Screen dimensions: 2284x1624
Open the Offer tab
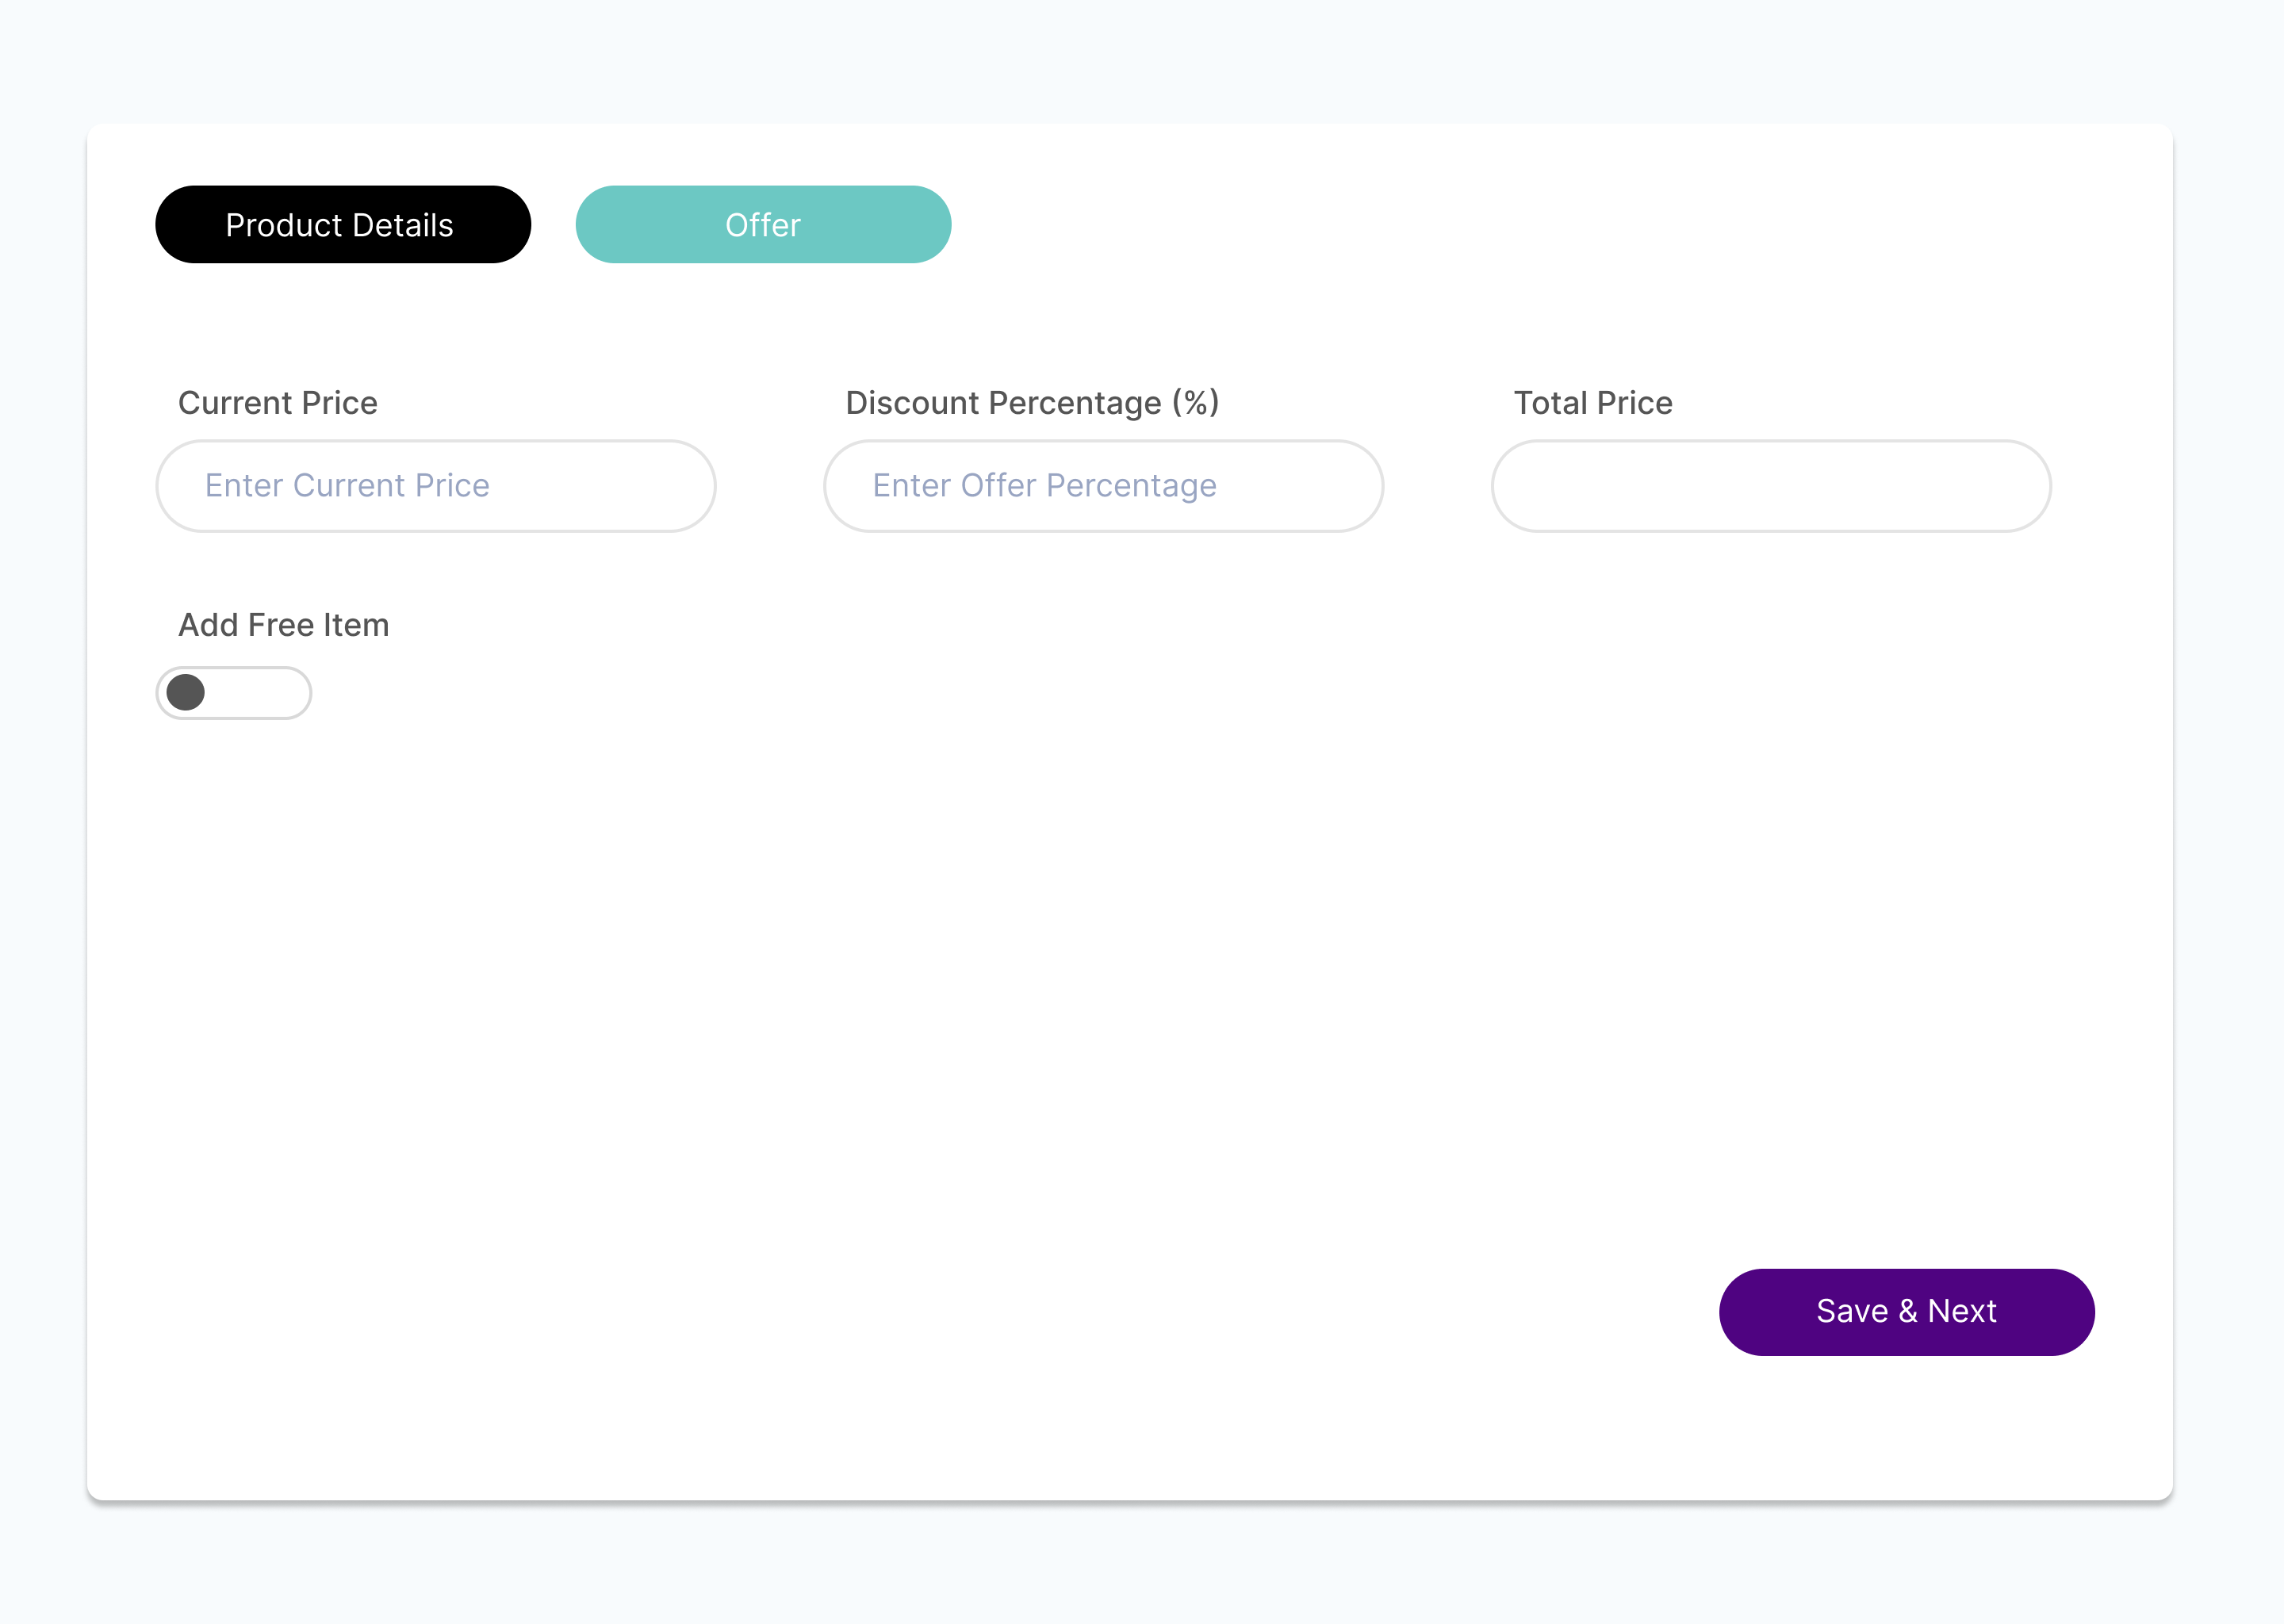[x=763, y=225]
